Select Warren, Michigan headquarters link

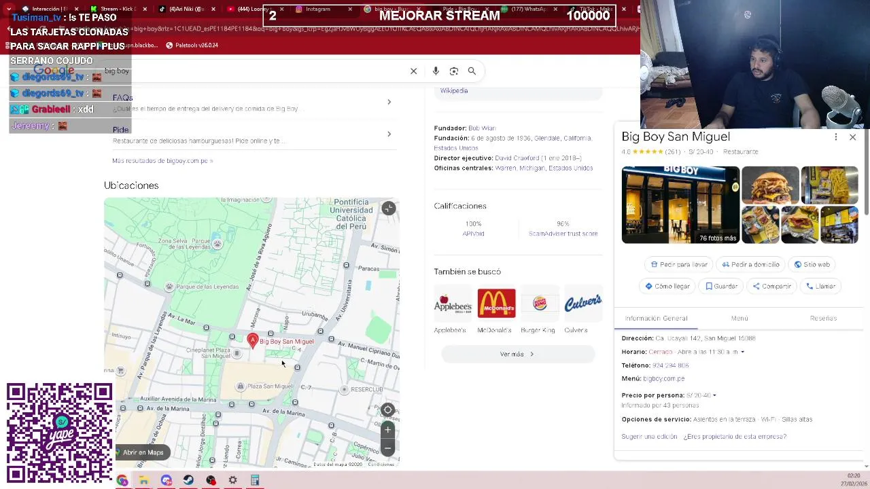click(519, 168)
